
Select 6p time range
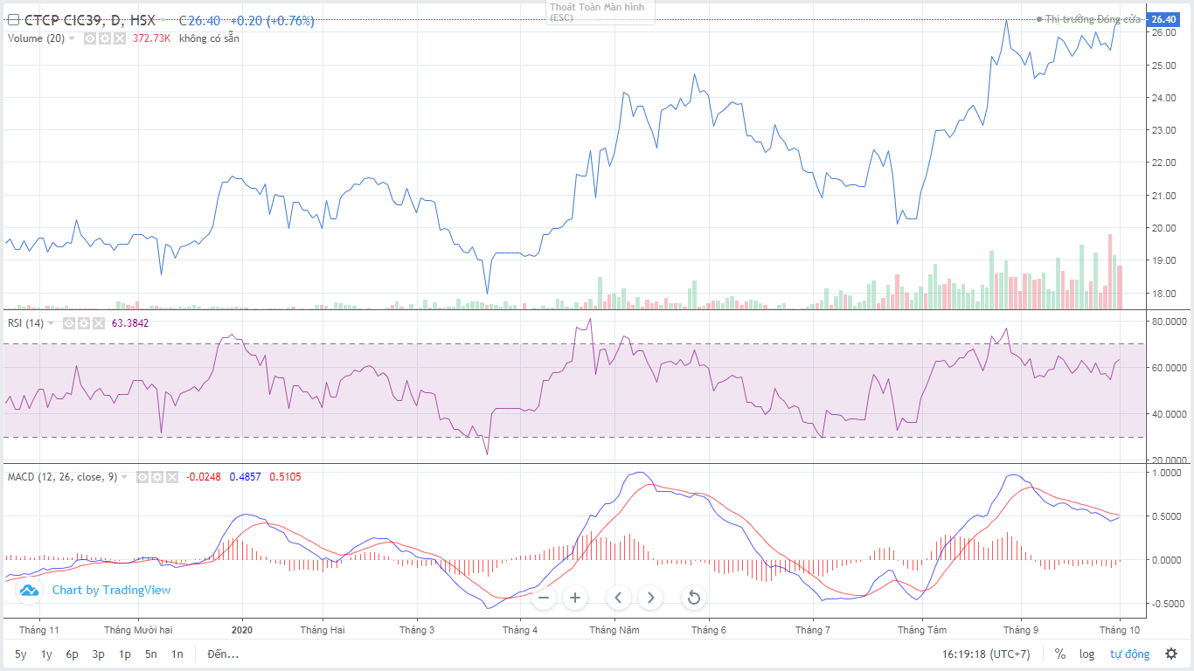(73, 654)
